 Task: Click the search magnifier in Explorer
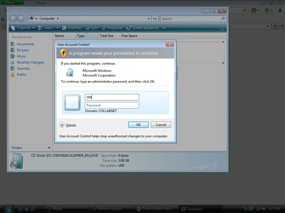[x=223, y=19]
